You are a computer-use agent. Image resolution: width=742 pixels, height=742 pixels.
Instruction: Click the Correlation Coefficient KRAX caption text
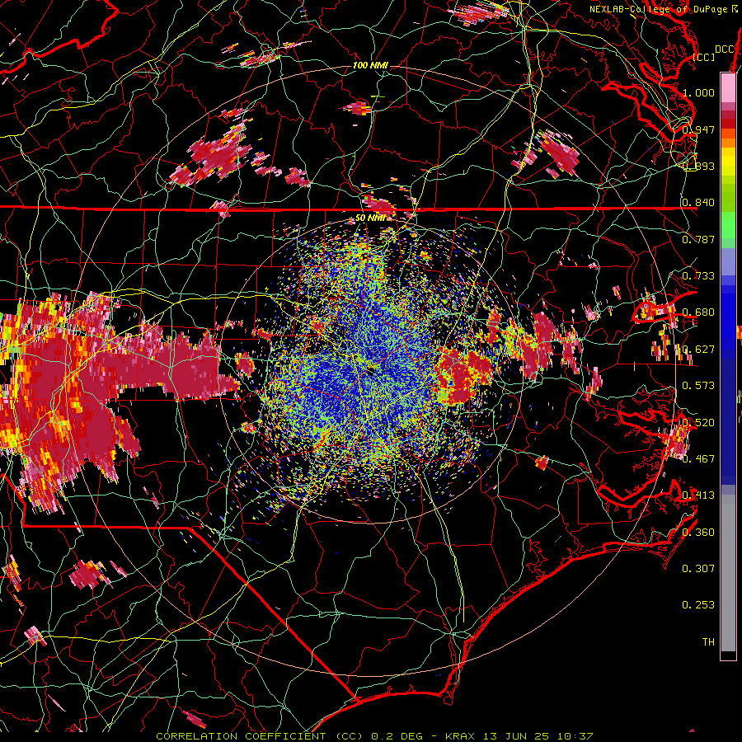tap(374, 736)
